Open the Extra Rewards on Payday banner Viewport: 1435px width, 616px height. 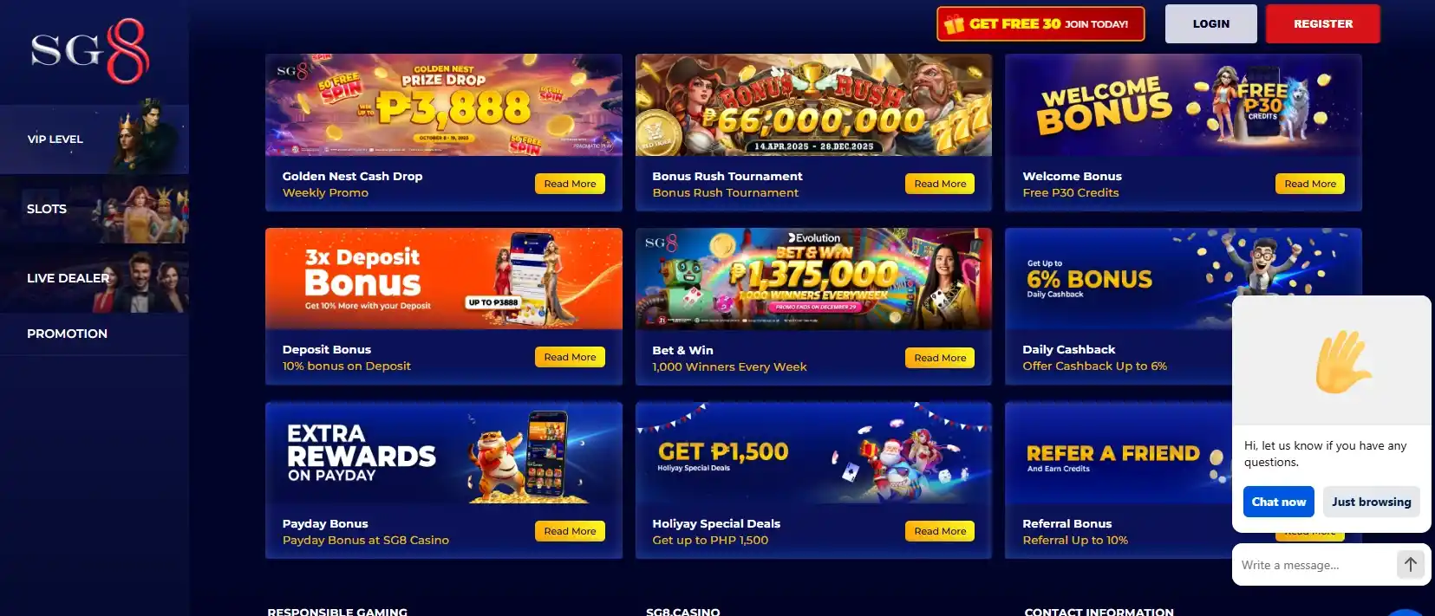pyautogui.click(x=444, y=452)
